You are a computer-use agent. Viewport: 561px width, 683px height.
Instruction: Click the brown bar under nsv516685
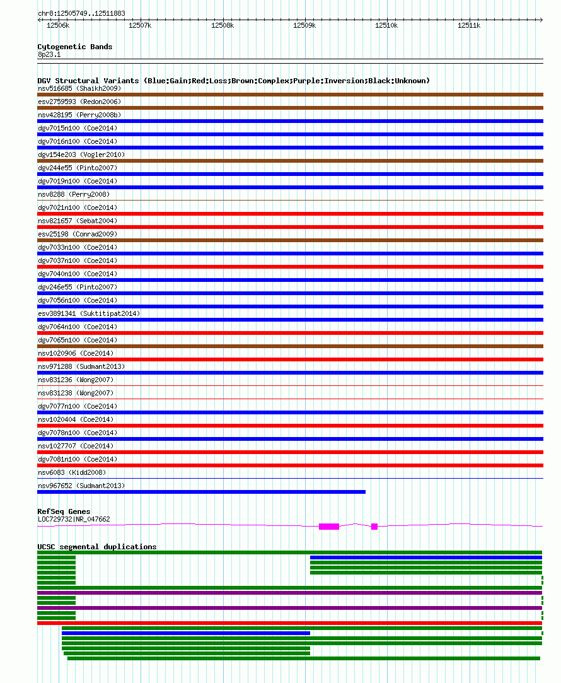point(291,95)
